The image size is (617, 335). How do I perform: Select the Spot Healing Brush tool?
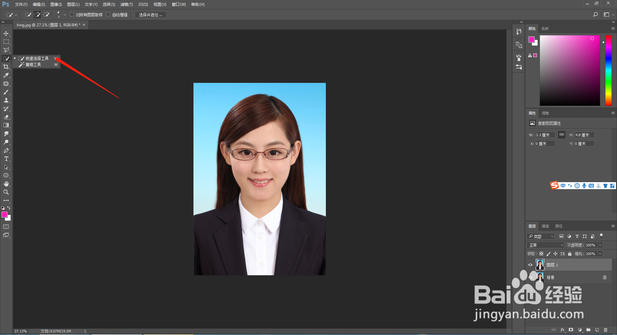click(x=6, y=84)
